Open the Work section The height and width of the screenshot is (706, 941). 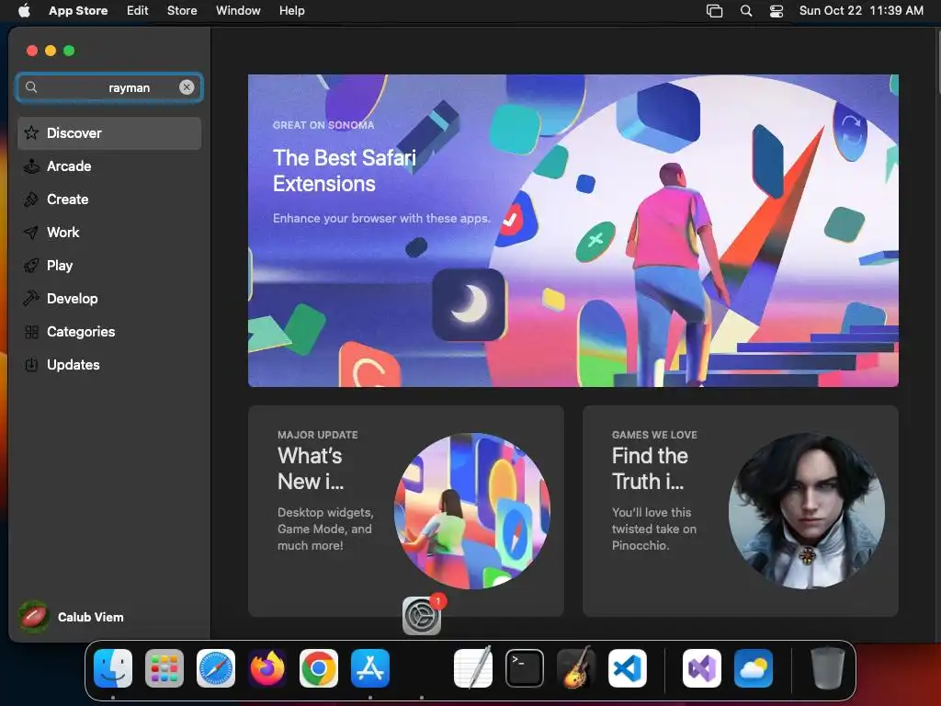[109, 233]
